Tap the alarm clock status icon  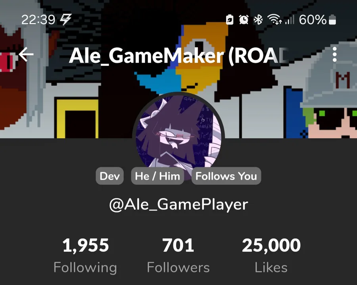(x=244, y=19)
